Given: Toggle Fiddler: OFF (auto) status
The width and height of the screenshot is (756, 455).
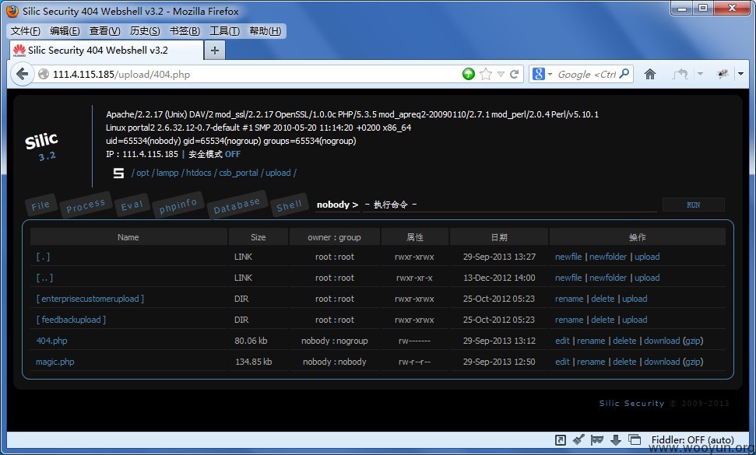Looking at the screenshot, I should 692,439.
